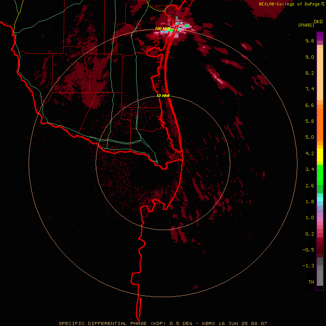Click the TH threshold label
This screenshot has height=326, width=326.
point(311,282)
